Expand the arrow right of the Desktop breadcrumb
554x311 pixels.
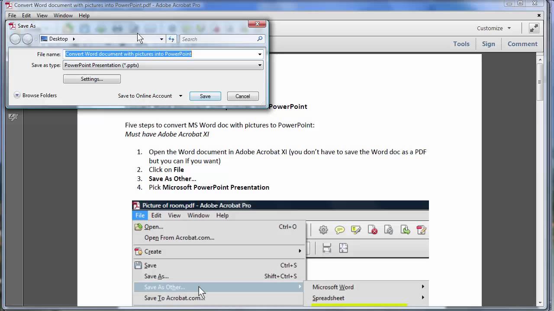74,39
